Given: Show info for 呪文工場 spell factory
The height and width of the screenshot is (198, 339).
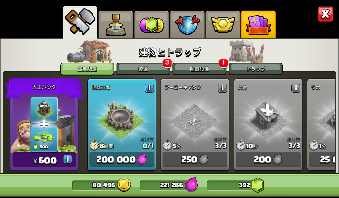Looking at the screenshot, I should pos(149,88).
